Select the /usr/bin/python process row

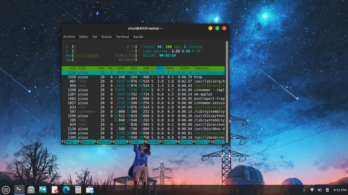pos(143,116)
